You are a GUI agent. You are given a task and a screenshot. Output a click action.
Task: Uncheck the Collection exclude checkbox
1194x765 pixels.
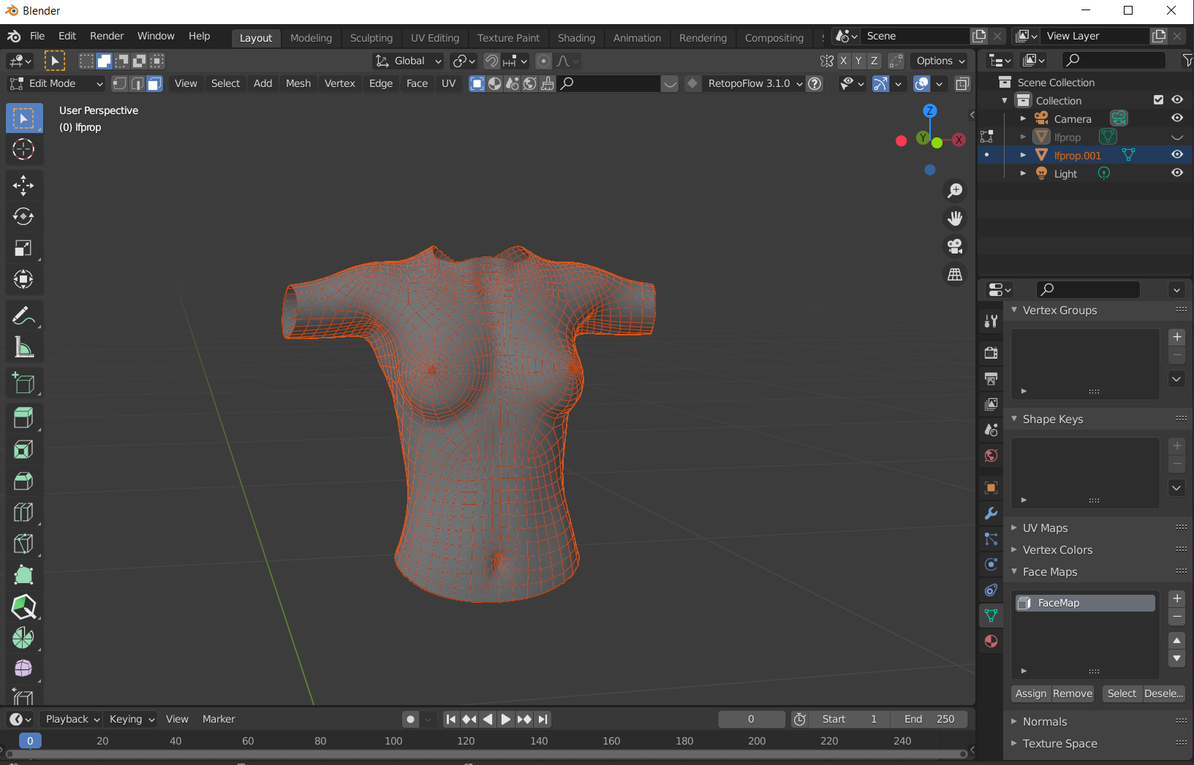pos(1158,100)
